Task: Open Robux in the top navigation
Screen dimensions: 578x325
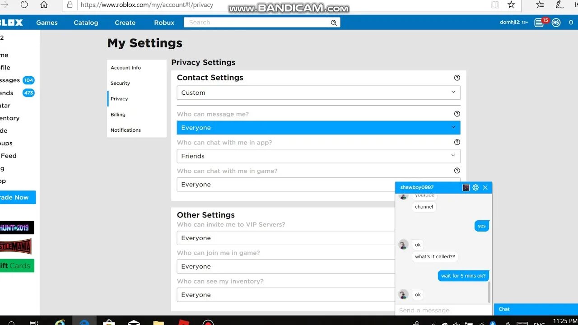Action: [164, 23]
